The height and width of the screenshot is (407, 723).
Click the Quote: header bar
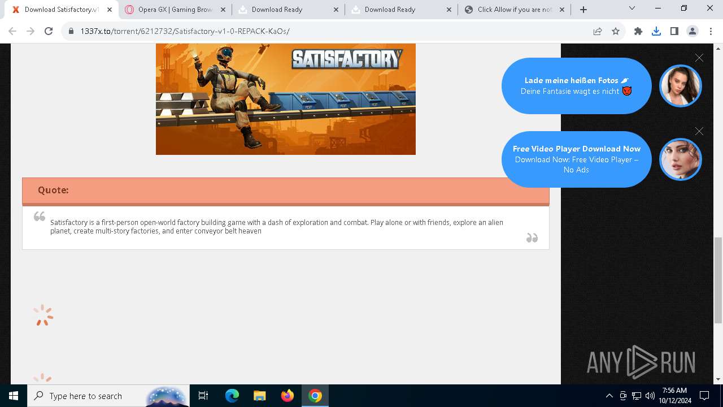(286, 190)
